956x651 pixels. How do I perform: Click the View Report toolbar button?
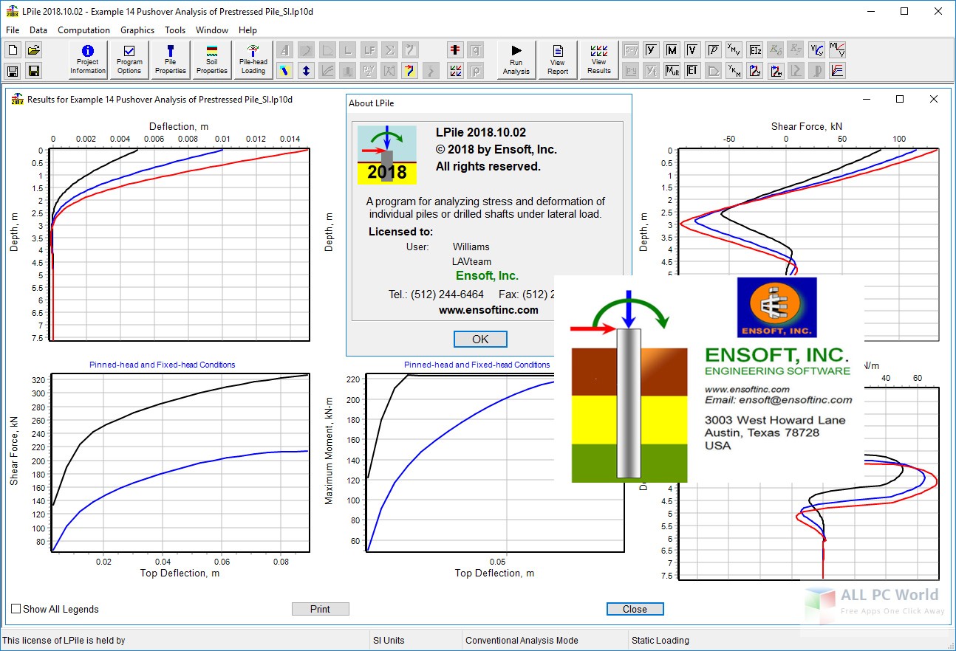(558, 60)
